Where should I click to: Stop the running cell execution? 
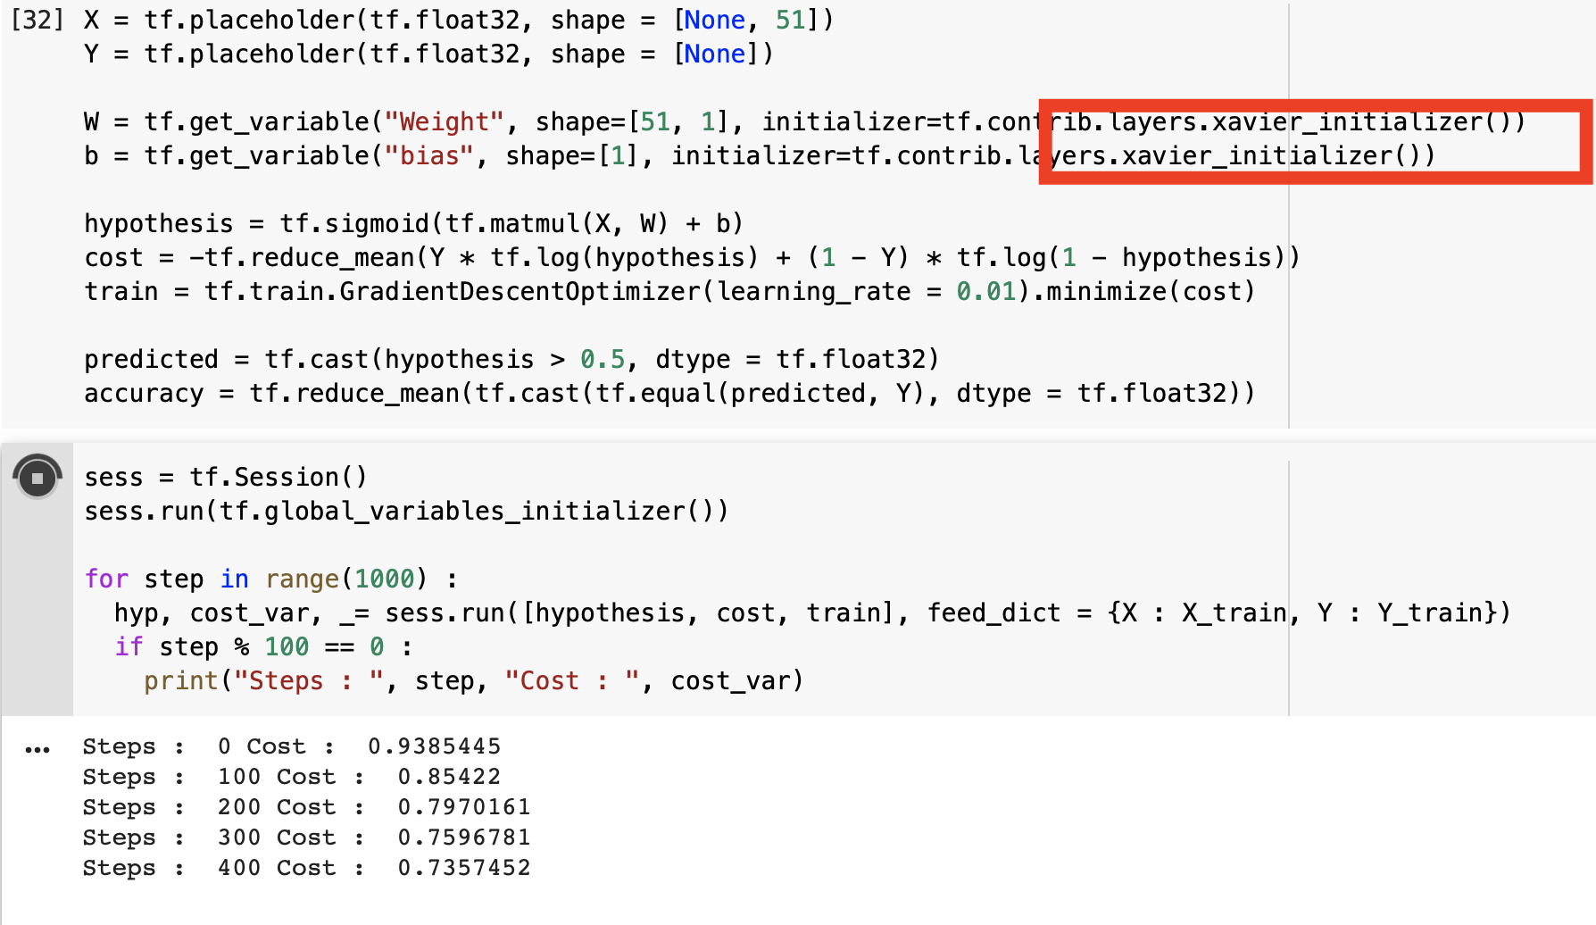tap(37, 478)
